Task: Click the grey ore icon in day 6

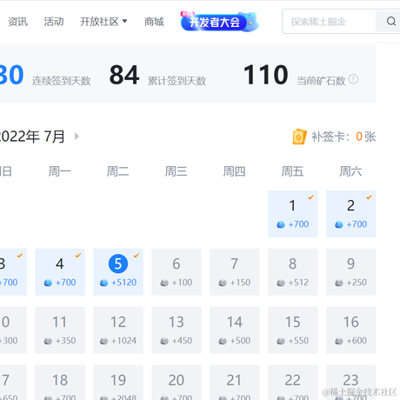Action: pos(164,283)
